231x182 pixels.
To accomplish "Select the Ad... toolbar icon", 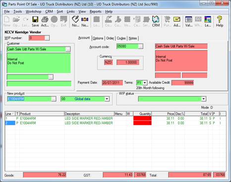I will (177, 21).
